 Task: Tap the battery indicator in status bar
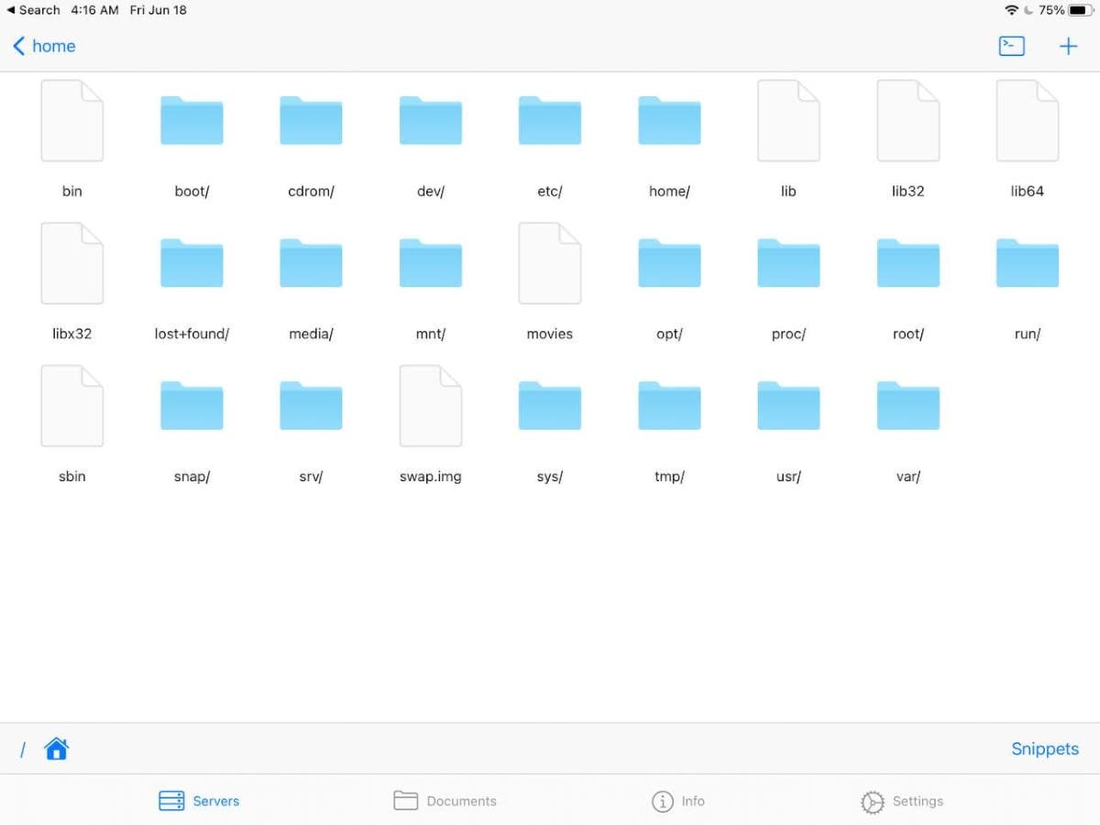pos(1081,10)
